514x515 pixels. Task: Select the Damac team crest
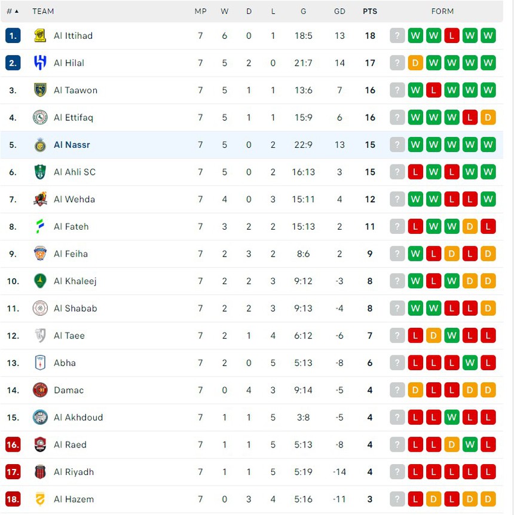(x=40, y=390)
